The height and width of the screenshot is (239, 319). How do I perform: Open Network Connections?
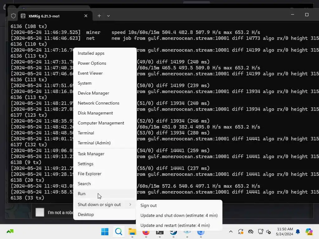pyautogui.click(x=105, y=103)
